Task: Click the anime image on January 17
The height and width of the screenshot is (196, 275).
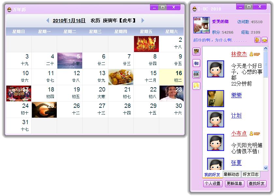Action: pyautogui.click(x=19, y=93)
